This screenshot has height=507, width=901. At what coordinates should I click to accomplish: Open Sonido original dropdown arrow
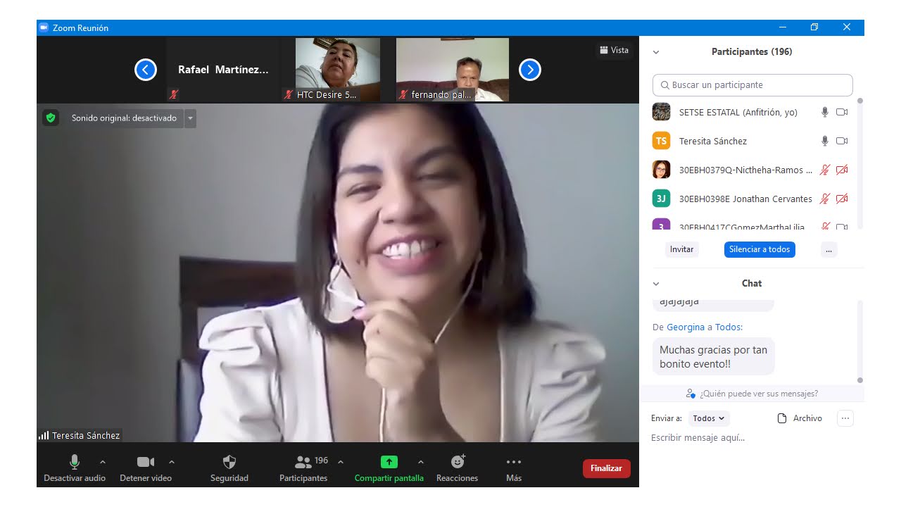(x=190, y=118)
